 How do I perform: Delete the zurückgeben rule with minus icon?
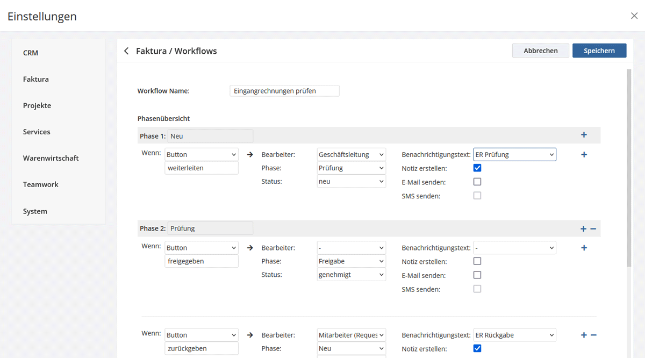point(593,335)
